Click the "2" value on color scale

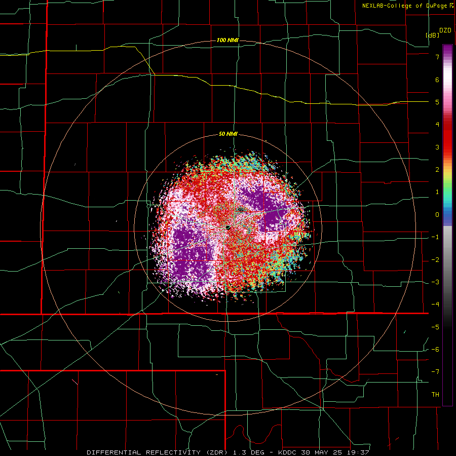(x=437, y=170)
